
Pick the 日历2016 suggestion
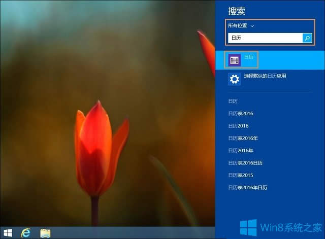(x=238, y=126)
